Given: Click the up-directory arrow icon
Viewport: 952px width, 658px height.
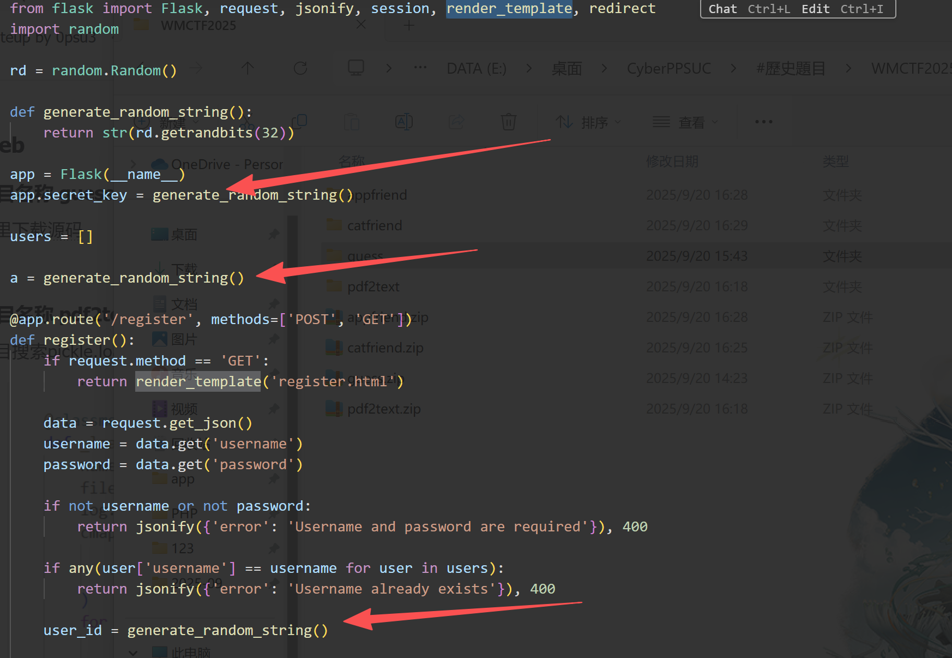Looking at the screenshot, I should [x=248, y=68].
